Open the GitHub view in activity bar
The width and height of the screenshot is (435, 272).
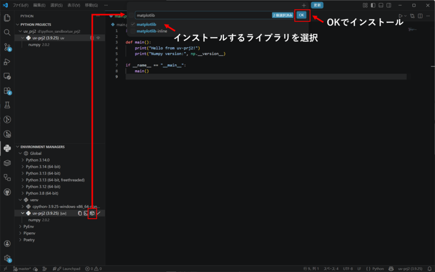(x=7, y=192)
